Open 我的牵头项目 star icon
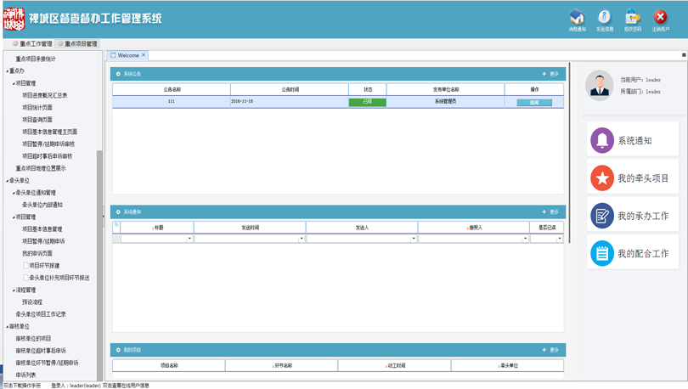This screenshot has width=688, height=389. [x=602, y=178]
